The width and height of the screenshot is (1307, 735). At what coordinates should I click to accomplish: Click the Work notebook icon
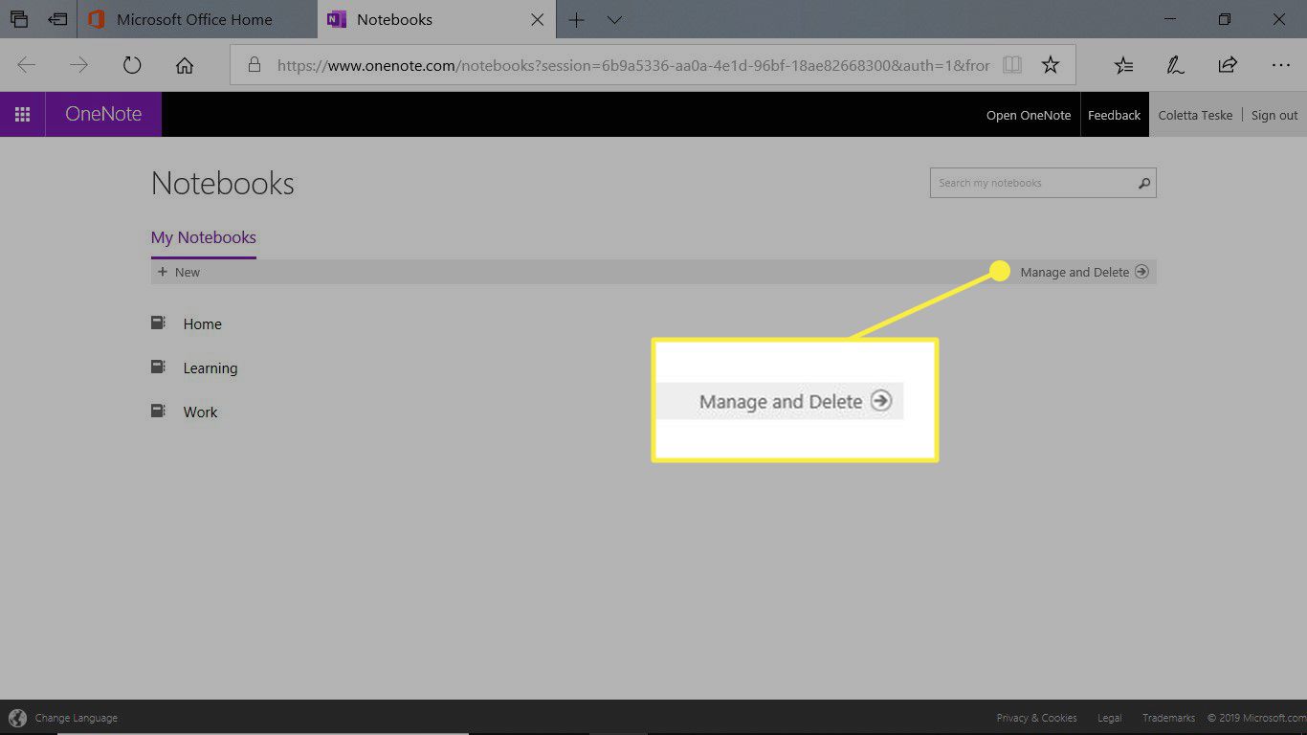[158, 412]
